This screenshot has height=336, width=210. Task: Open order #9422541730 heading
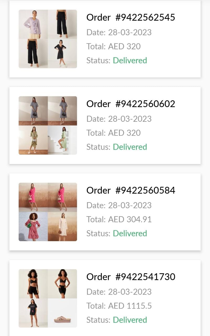click(131, 277)
